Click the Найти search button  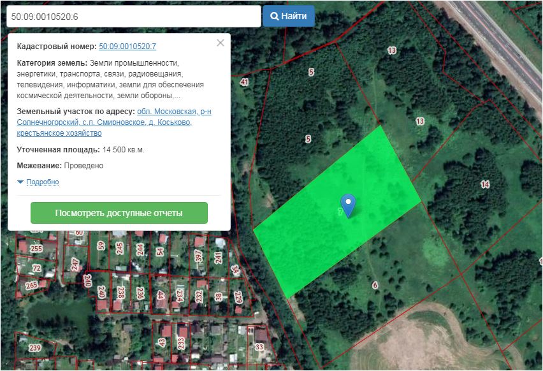tap(289, 16)
